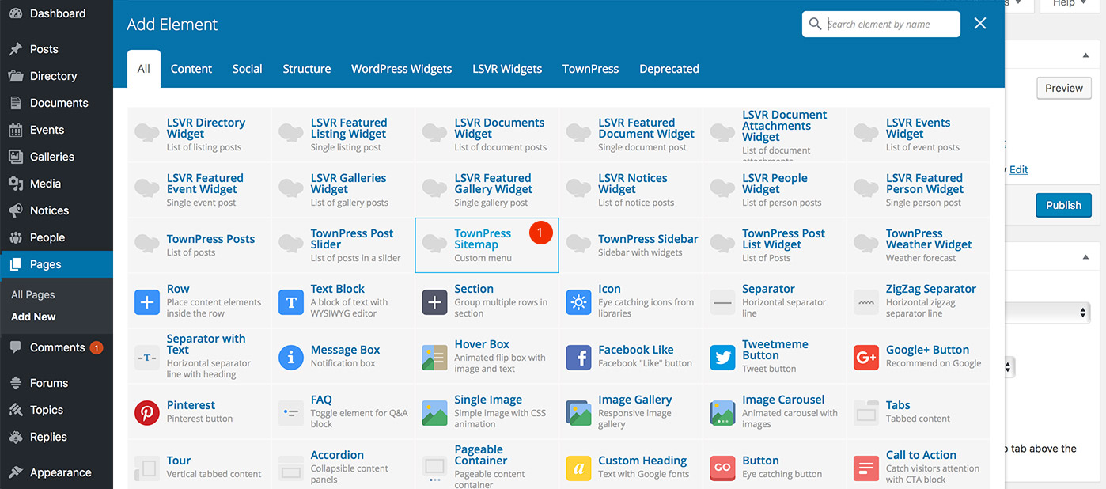This screenshot has width=1106, height=489.
Task: Select the Text Block element icon
Action: (x=291, y=302)
